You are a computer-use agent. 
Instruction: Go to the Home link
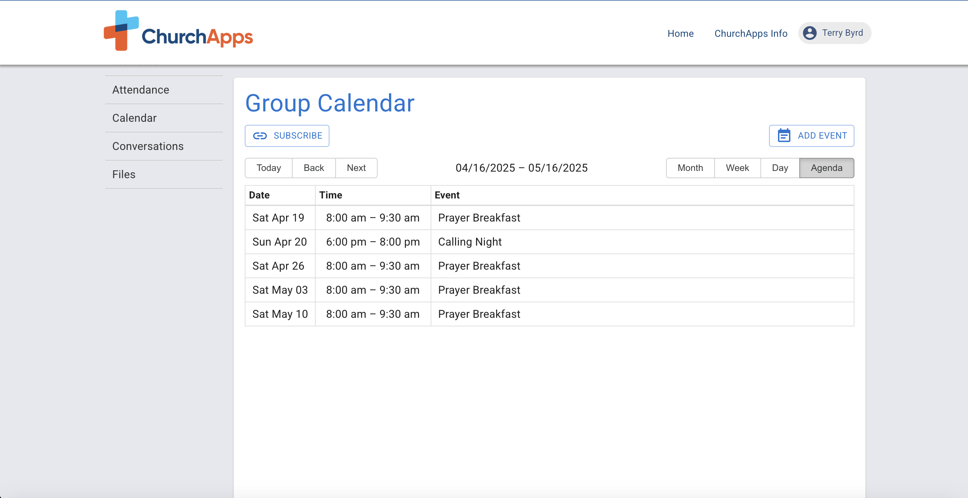pyautogui.click(x=680, y=33)
